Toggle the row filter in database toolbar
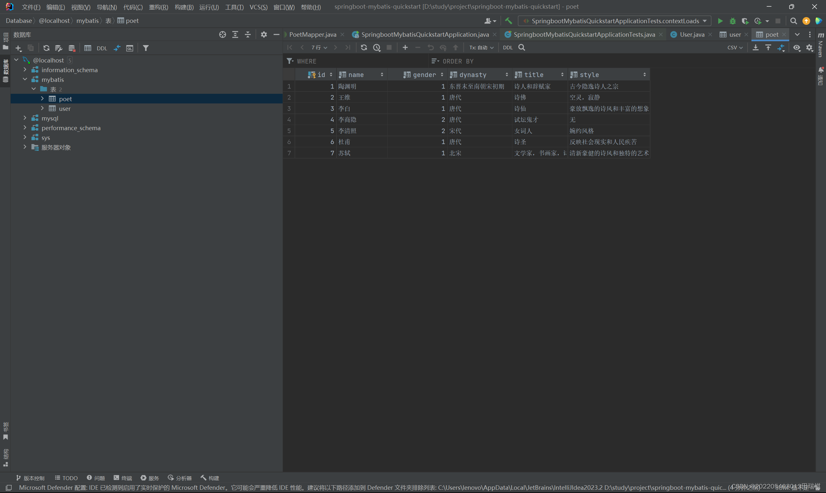 (146, 48)
